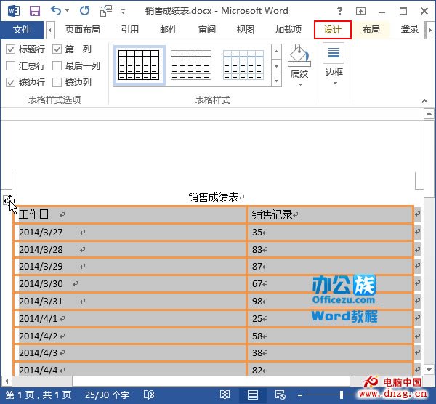Uncheck the 第一列 checkbox
The image size is (436, 404).
click(57, 49)
